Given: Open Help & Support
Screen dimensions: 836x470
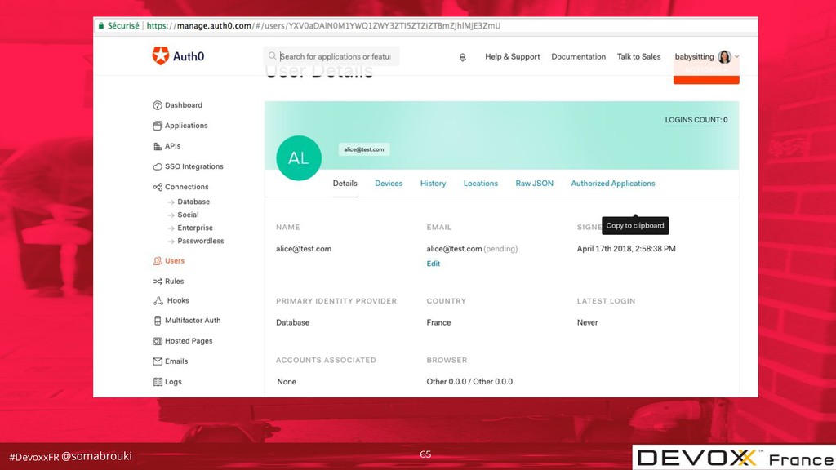Looking at the screenshot, I should pos(513,56).
